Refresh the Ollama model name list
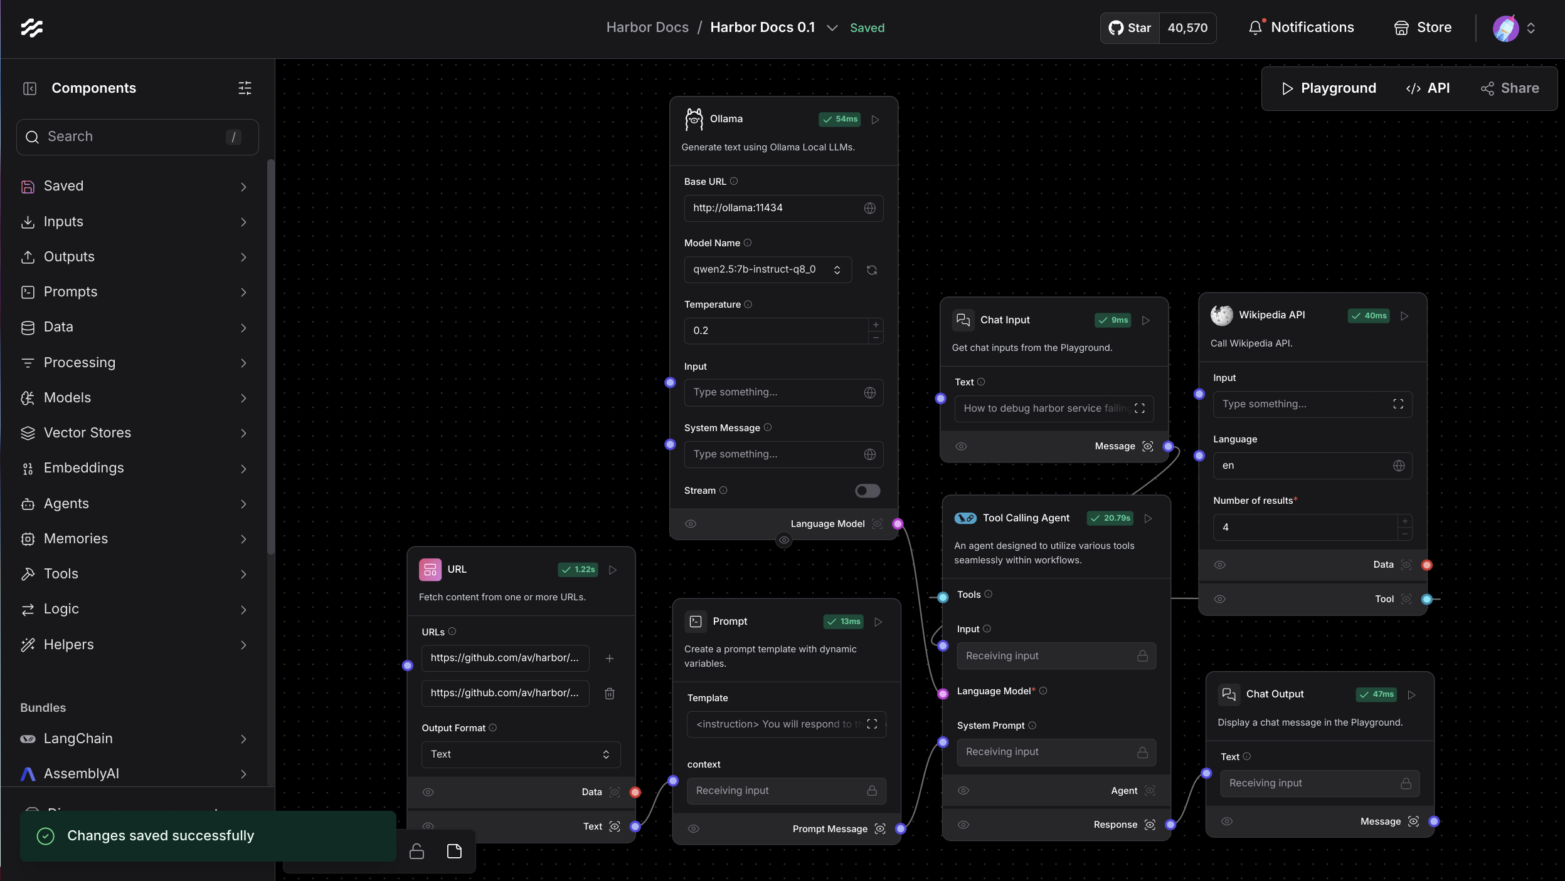Screen dimensions: 1565x881 click(x=872, y=269)
